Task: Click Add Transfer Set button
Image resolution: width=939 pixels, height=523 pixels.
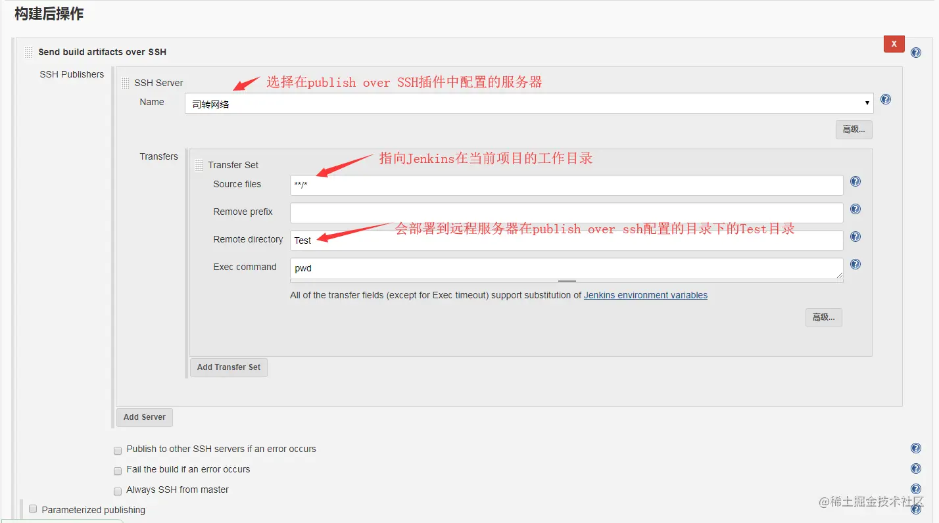Action: tap(229, 367)
